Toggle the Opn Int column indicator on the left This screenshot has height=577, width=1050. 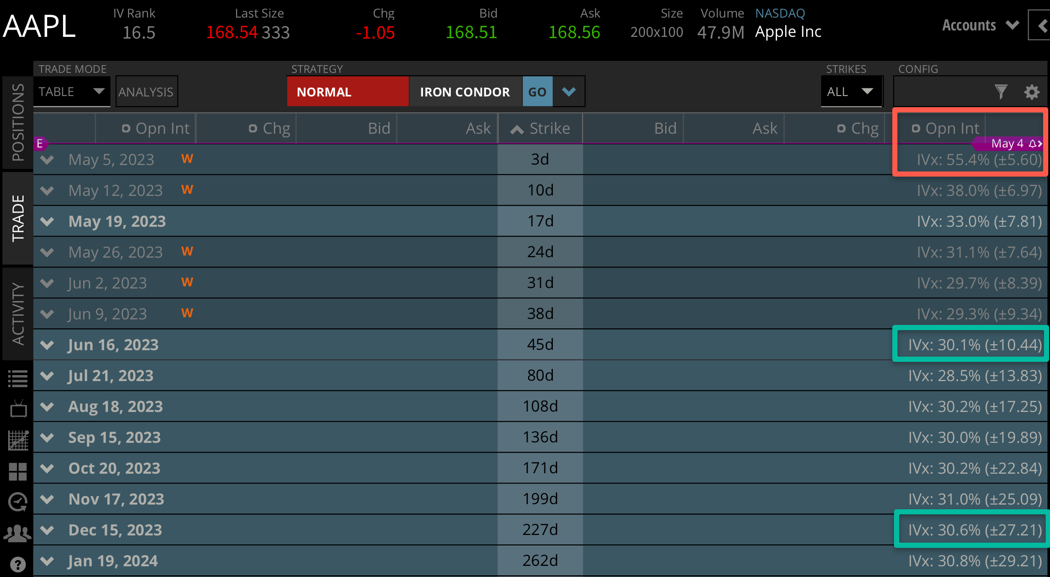click(126, 128)
